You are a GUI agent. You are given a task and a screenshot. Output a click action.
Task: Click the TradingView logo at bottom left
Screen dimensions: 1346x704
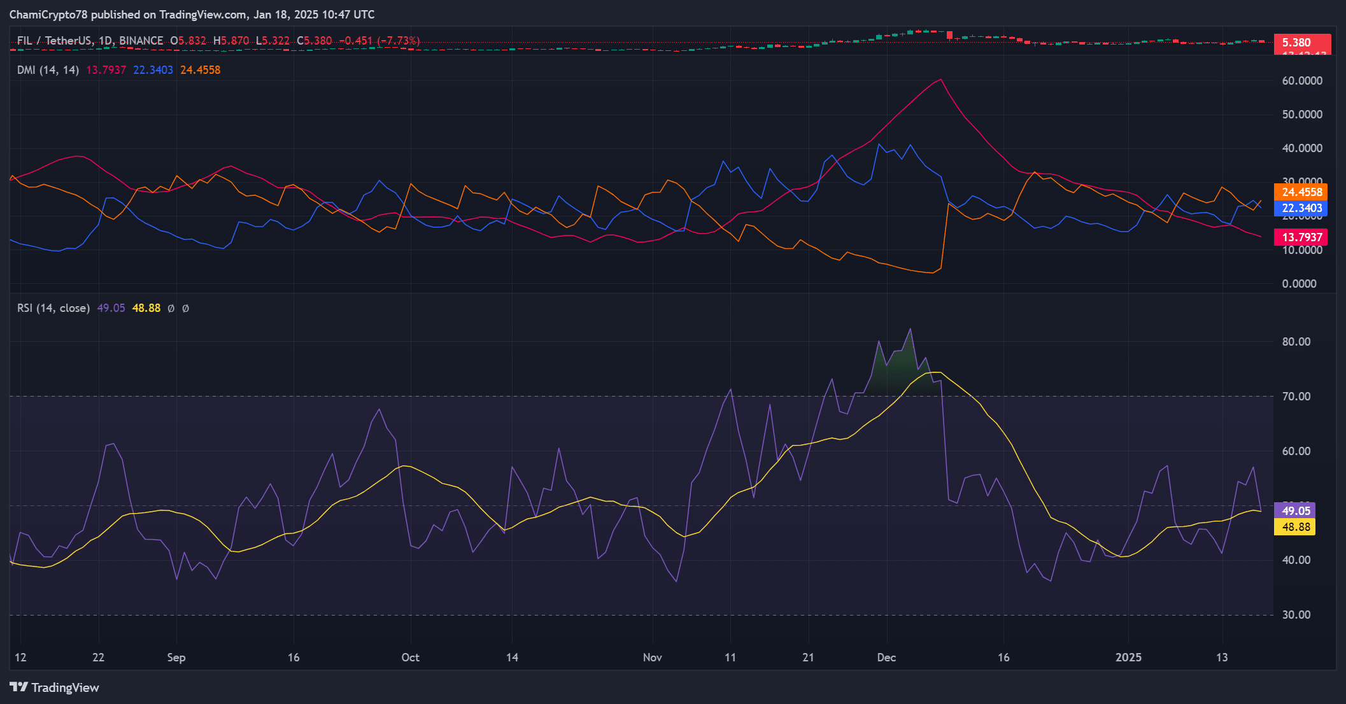point(54,687)
